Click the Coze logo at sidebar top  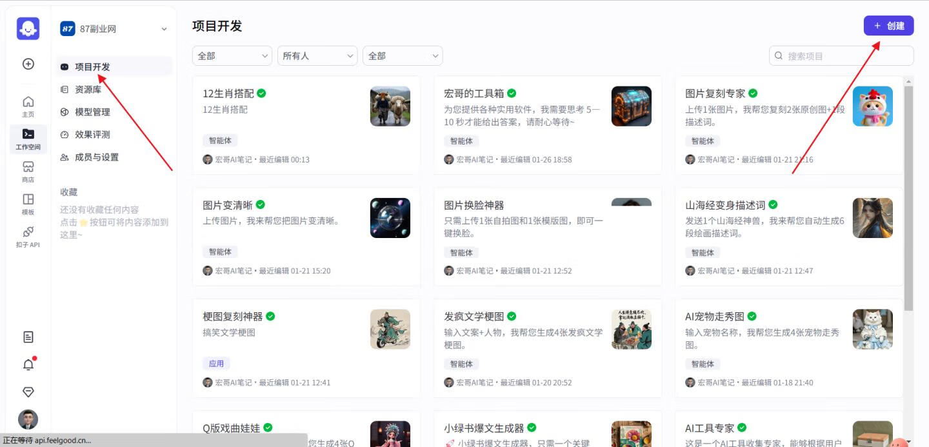28,28
